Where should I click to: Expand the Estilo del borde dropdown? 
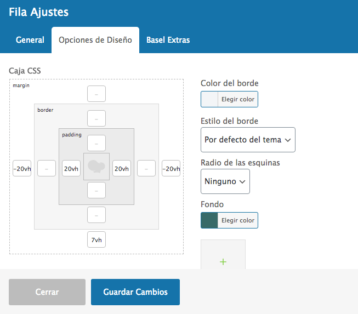[248, 140]
